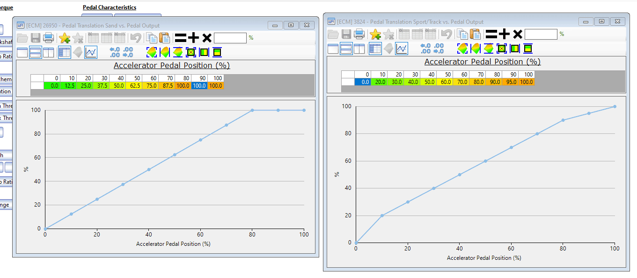Toggle the line graph view in Sport/Track window
The image size is (637, 278).
click(x=402, y=49)
